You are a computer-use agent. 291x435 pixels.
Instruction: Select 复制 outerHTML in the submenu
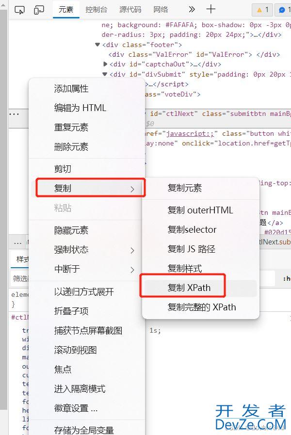coord(201,210)
